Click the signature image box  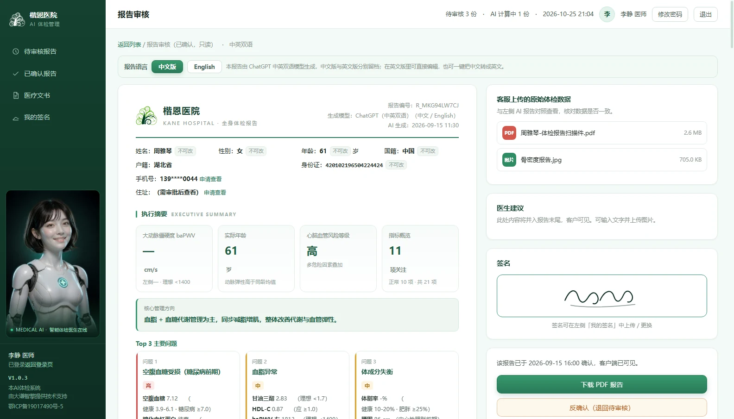pos(602,296)
